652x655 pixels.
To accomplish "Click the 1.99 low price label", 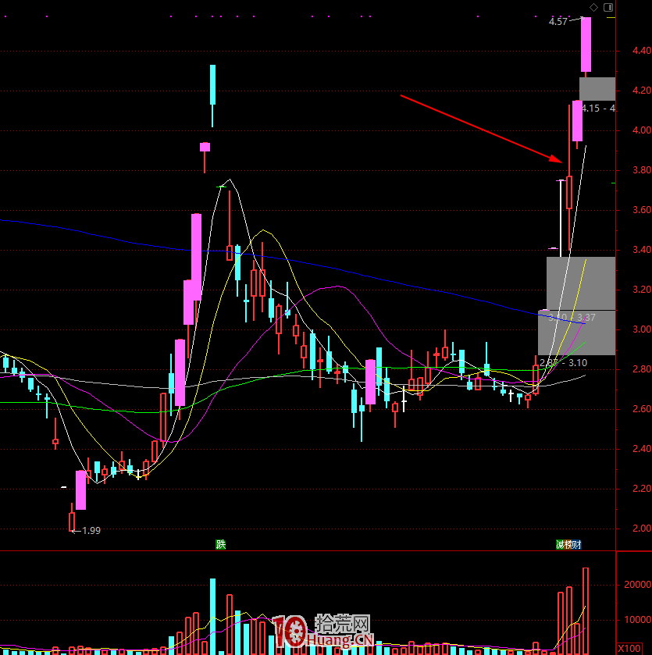I will 91,531.
